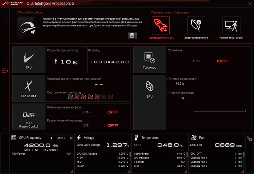Click the T Sensor row
This screenshot has width=254, height=174.
(x=159, y=162)
